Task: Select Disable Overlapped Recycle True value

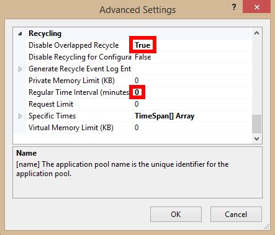Action: (143, 45)
